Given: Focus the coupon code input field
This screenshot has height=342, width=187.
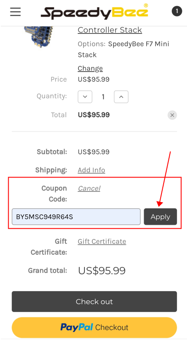Looking at the screenshot, I should click(76, 217).
